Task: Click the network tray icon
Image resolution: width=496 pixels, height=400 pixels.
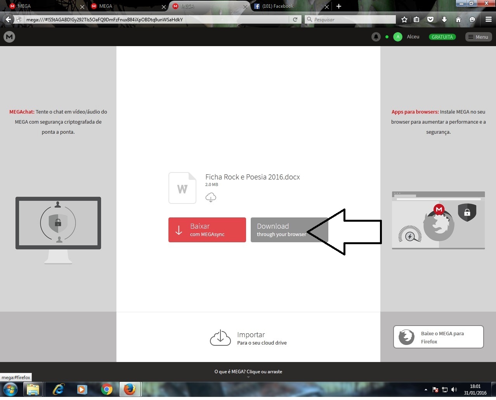Action: [x=445, y=390]
